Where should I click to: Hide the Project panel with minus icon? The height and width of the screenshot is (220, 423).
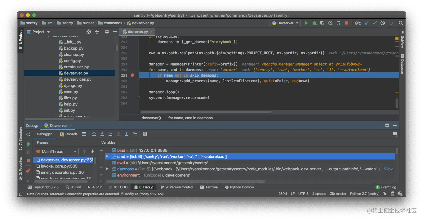click(x=115, y=32)
